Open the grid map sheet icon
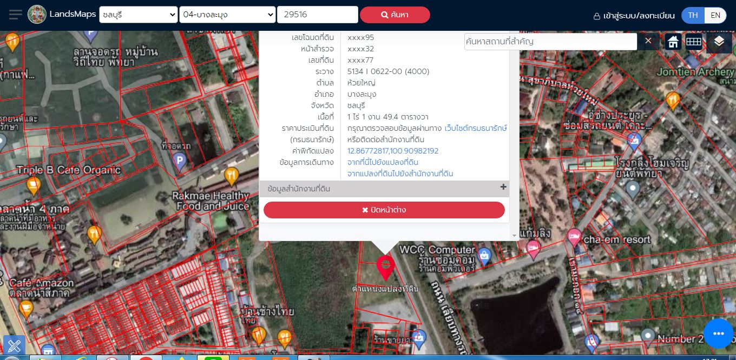The height and width of the screenshot is (360, 736). (693, 42)
